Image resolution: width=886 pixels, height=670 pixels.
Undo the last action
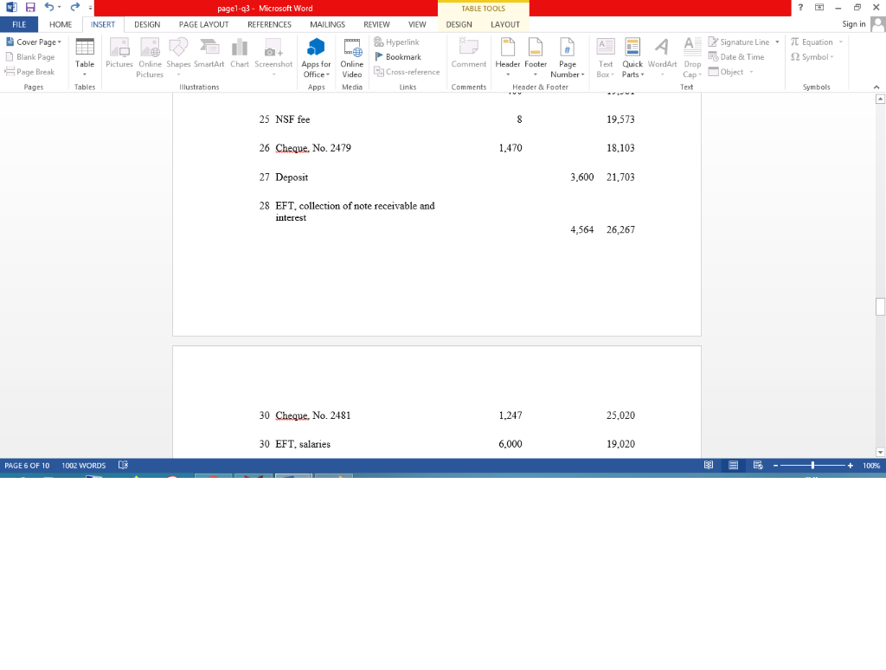[49, 7]
